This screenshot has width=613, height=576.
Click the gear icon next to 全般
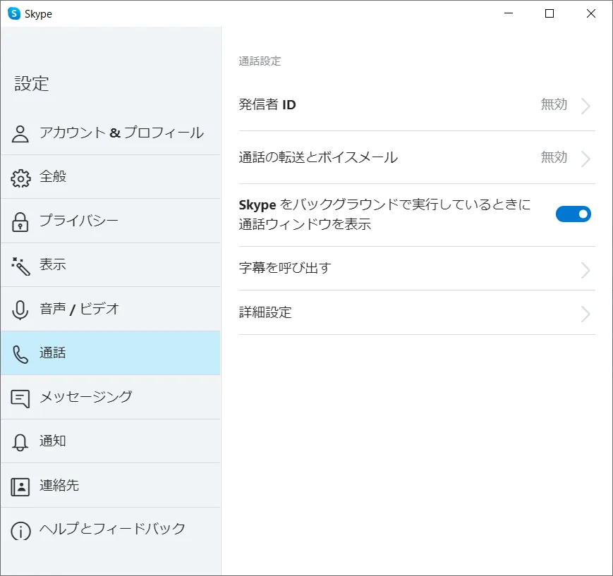click(20, 178)
